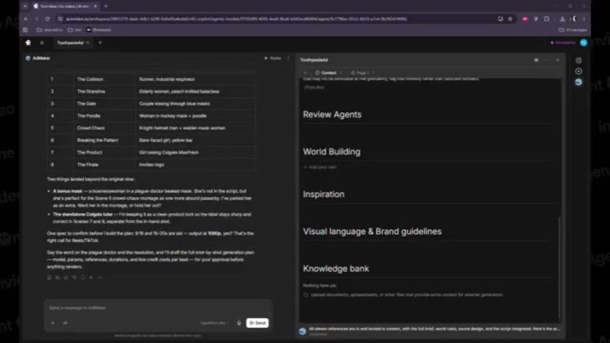Click the second icon beside the attach plus
Screen dimensions: 610x343
[x=65, y=323]
